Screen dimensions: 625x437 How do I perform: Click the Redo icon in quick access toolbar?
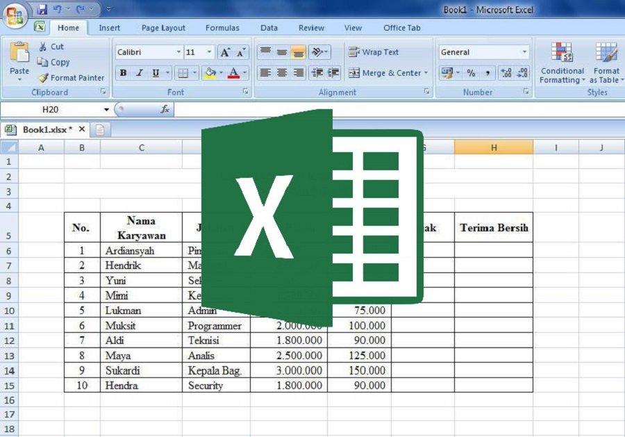pos(81,9)
